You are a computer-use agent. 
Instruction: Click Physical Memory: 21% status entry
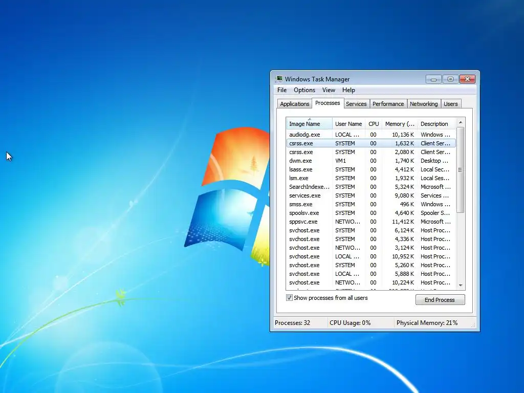coord(427,323)
